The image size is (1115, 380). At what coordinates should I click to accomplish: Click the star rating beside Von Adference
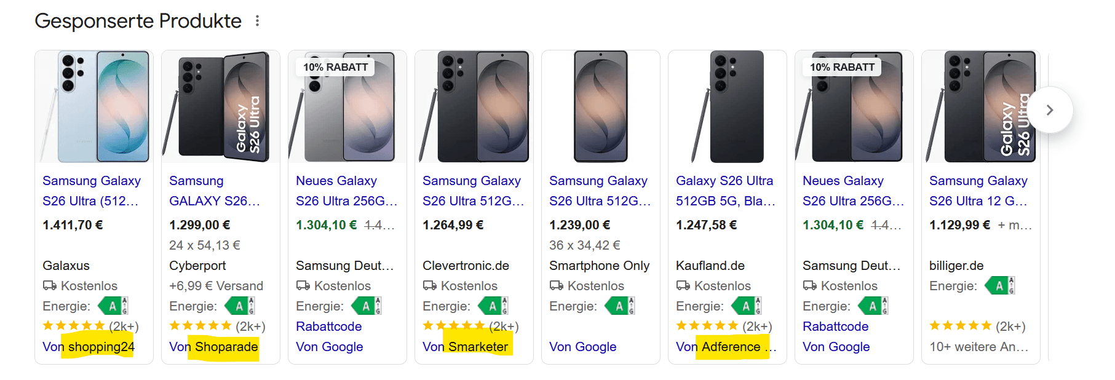707,325
